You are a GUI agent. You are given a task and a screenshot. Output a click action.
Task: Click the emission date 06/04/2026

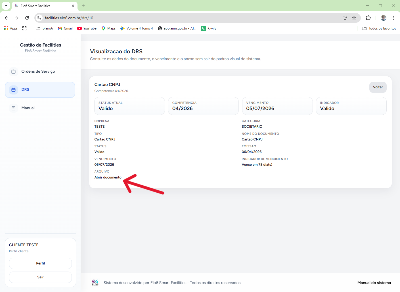[252, 152]
